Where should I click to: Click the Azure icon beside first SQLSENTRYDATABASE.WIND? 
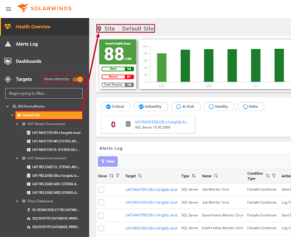point(28,218)
